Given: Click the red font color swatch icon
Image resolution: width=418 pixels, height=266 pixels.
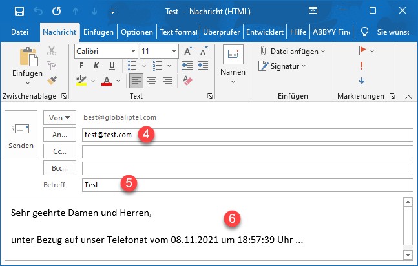Looking at the screenshot, I should [x=107, y=81].
